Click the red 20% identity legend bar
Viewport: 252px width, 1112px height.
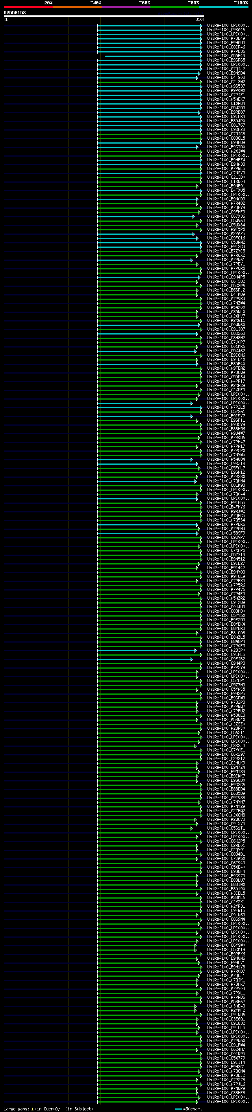(28, 7)
